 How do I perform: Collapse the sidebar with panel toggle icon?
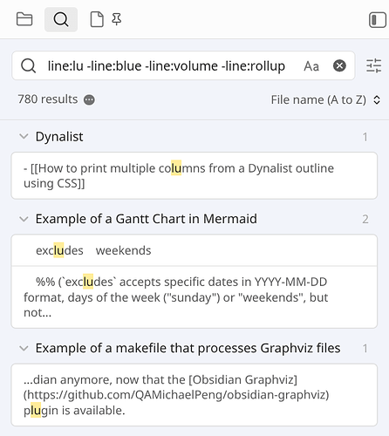tap(378, 20)
